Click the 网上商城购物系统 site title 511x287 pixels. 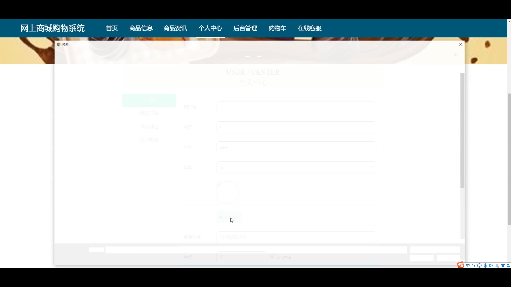point(53,28)
